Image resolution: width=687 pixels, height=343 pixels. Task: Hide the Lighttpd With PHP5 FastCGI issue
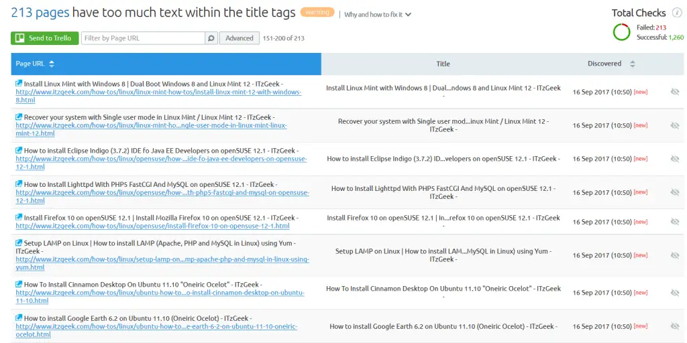pyautogui.click(x=675, y=192)
